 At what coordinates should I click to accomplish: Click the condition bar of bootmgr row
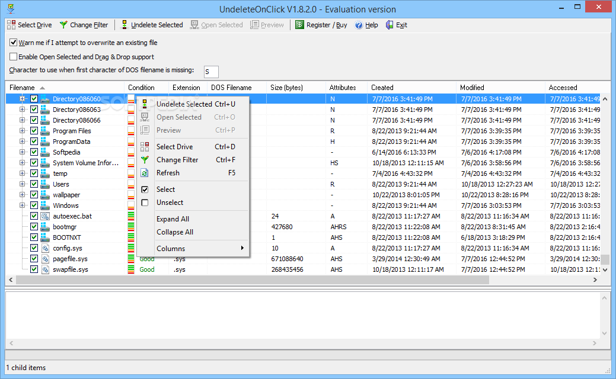tap(131, 227)
